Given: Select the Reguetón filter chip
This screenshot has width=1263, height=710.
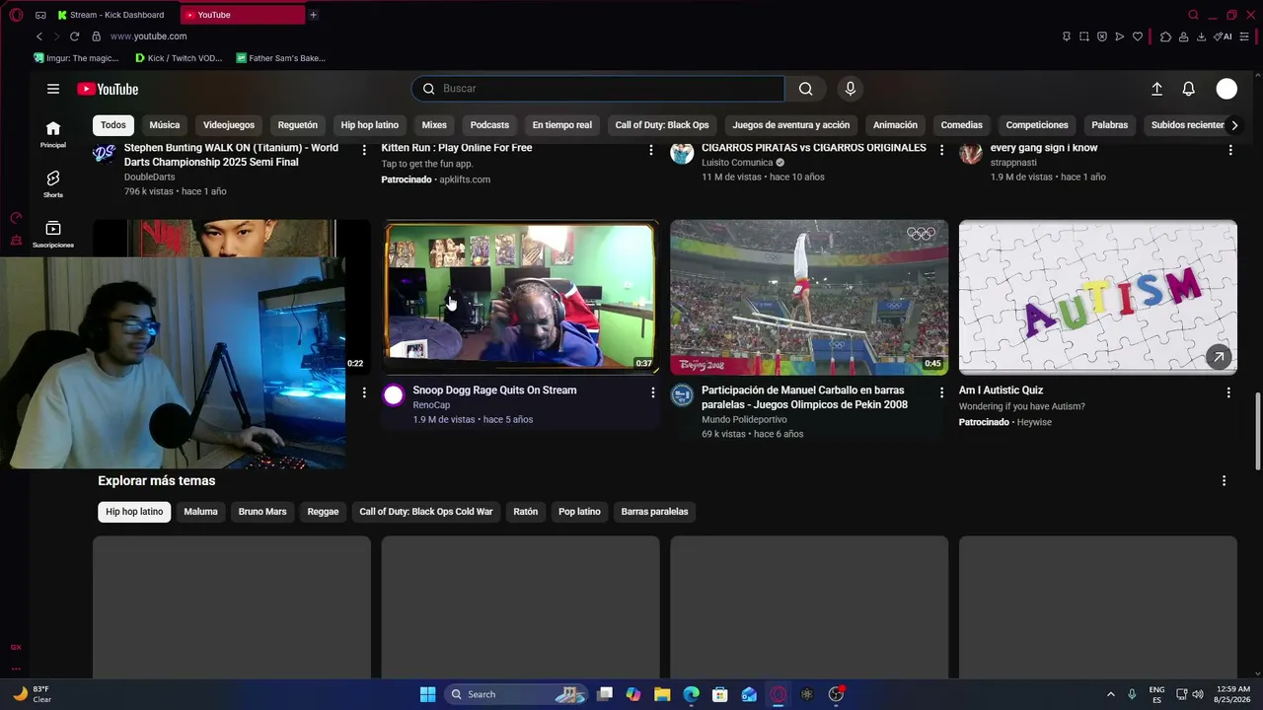Looking at the screenshot, I should coord(298,125).
